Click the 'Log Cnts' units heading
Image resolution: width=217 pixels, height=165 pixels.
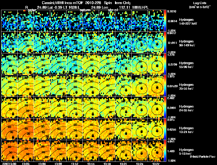(200, 3)
